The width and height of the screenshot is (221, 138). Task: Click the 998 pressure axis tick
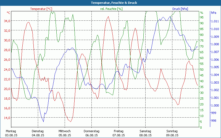coord(214,121)
